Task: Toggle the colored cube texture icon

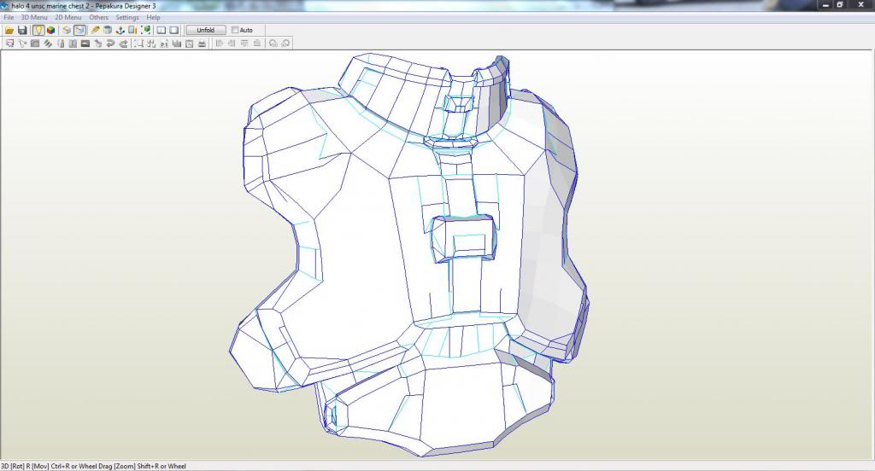Action: [x=50, y=30]
